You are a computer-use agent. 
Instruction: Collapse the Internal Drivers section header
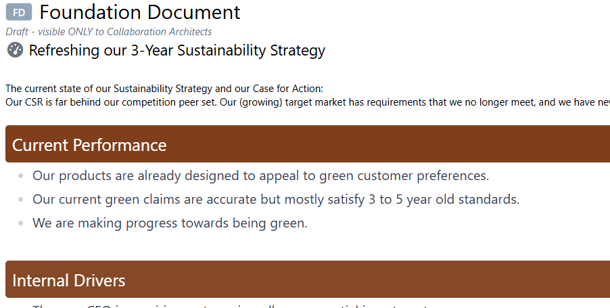point(308,280)
